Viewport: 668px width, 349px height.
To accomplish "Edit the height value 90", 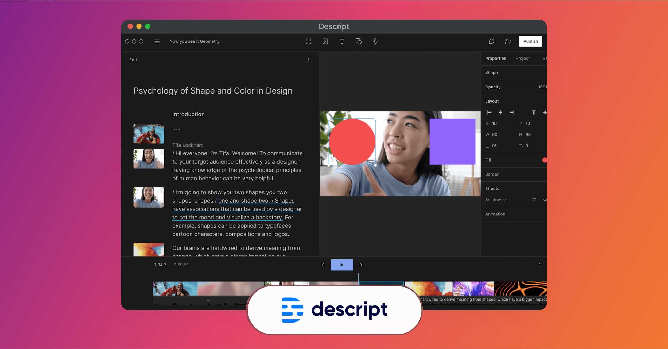I will [528, 135].
